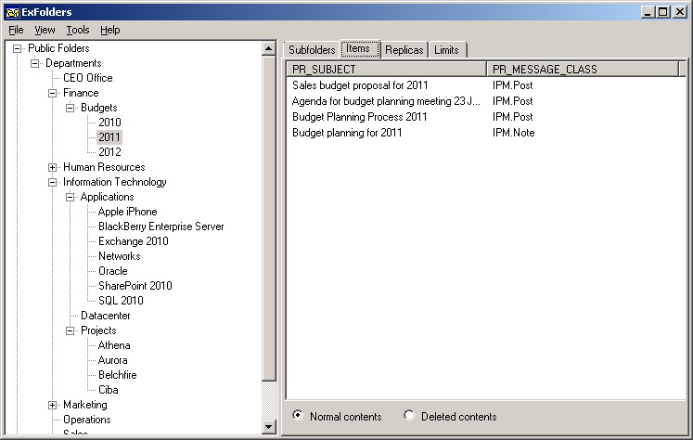Viewport: 693px width, 440px height.
Task: Open the File menu
Action: [x=16, y=30]
